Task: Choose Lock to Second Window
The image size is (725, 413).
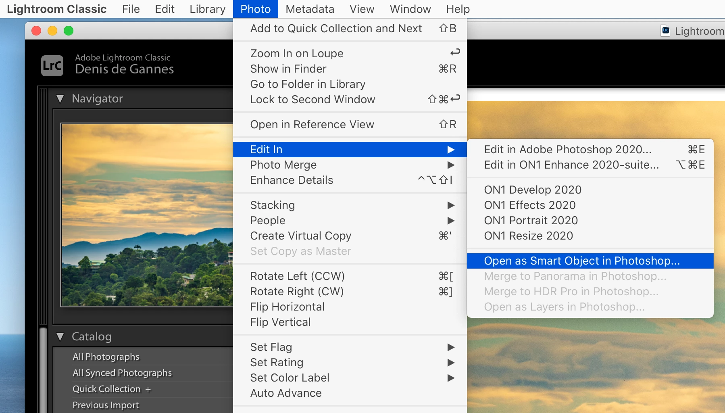Action: coord(350,100)
